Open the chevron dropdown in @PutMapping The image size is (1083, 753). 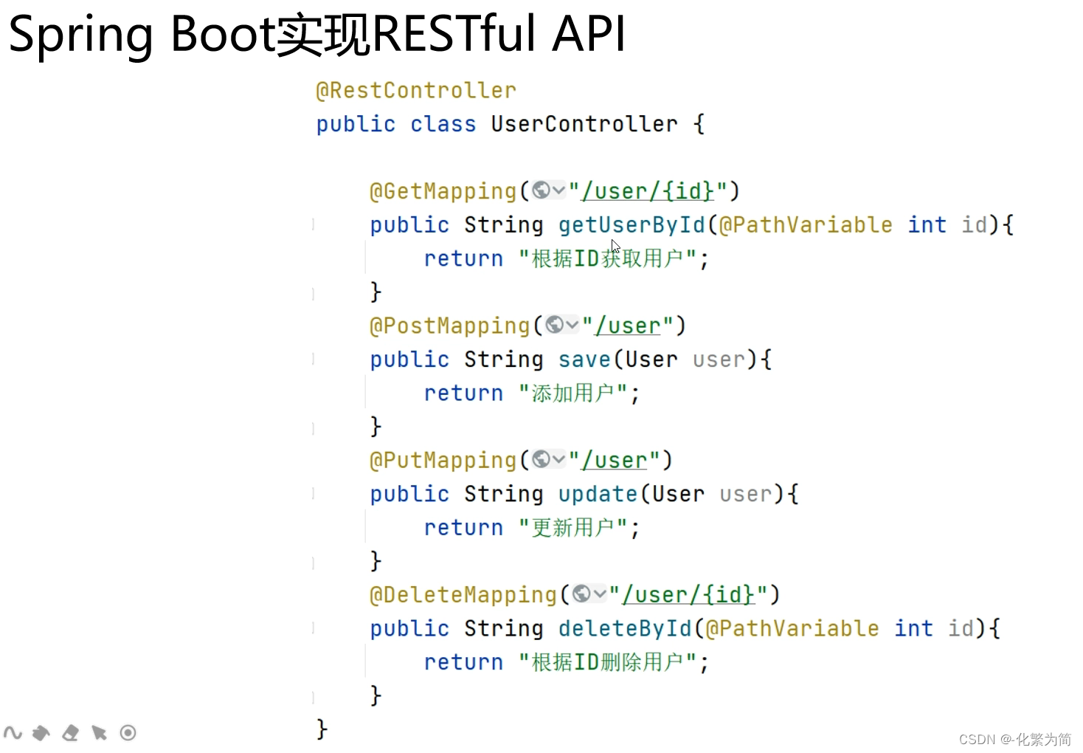558,459
